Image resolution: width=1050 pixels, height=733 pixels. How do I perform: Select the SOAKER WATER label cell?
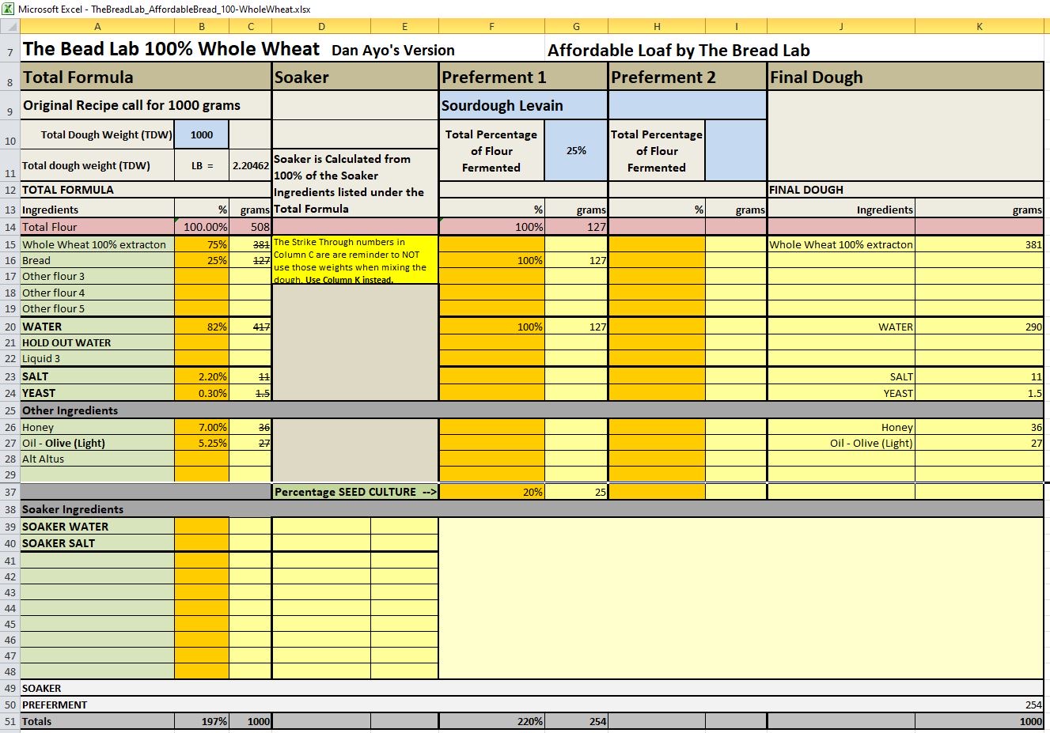tap(97, 527)
